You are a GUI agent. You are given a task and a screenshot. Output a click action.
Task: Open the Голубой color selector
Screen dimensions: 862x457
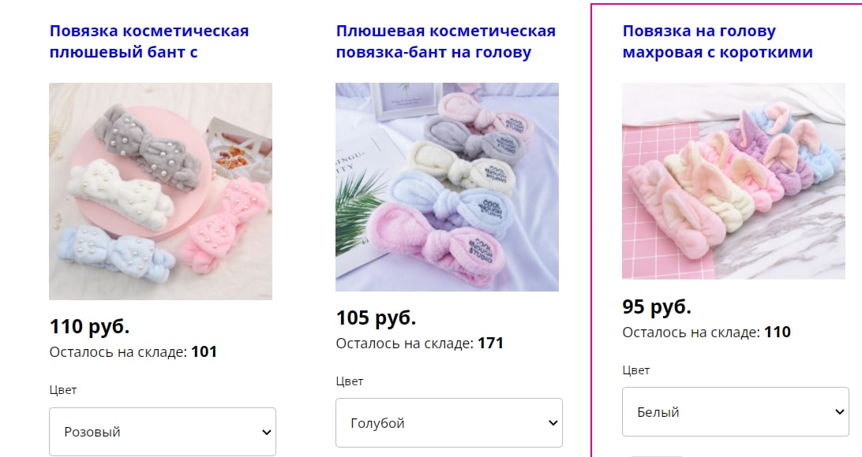pyautogui.click(x=449, y=423)
